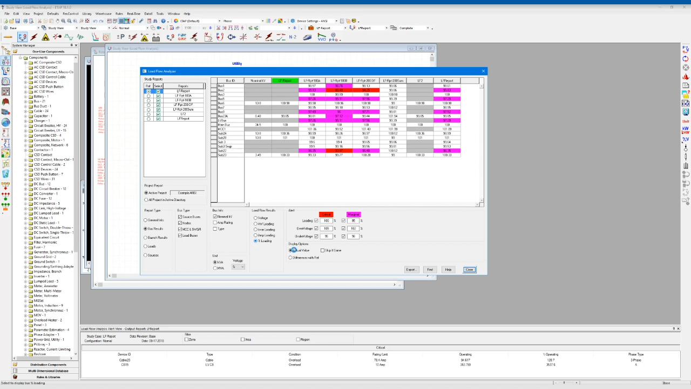Click the train/railway traction module icon
Image resolution: width=691 pixels, height=389 pixels.
tap(307, 37)
